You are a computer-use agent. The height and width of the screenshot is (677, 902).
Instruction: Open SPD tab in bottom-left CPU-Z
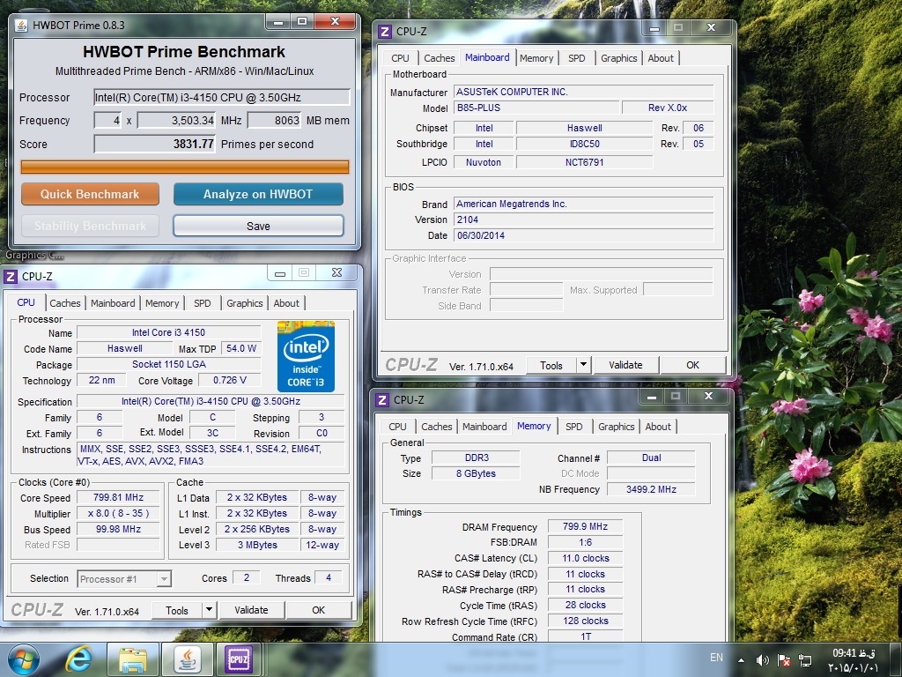[202, 303]
